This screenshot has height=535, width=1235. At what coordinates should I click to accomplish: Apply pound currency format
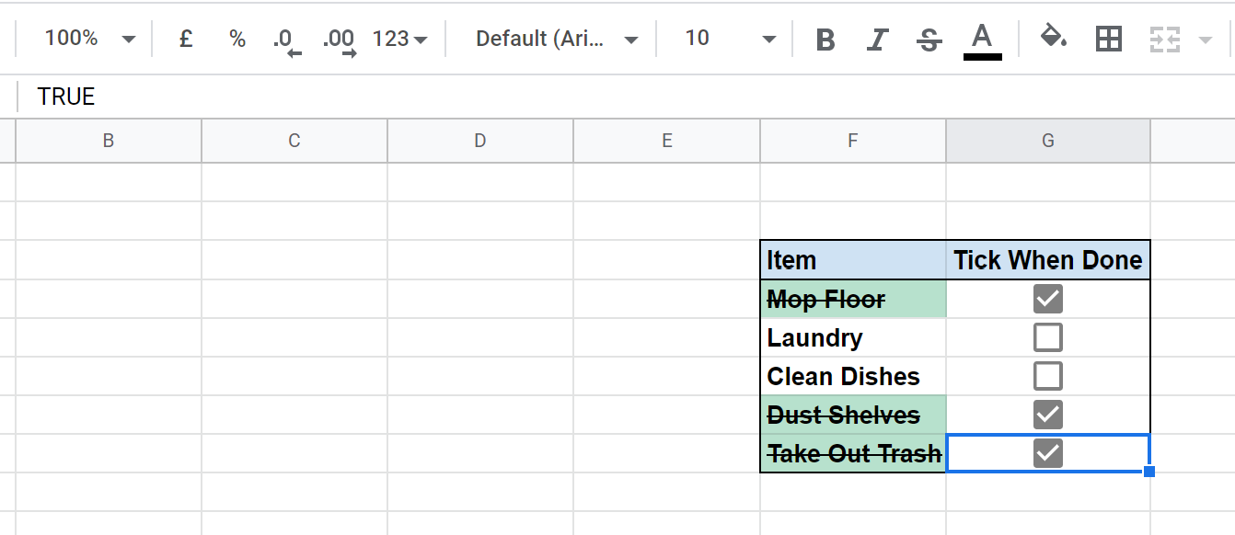tap(185, 39)
